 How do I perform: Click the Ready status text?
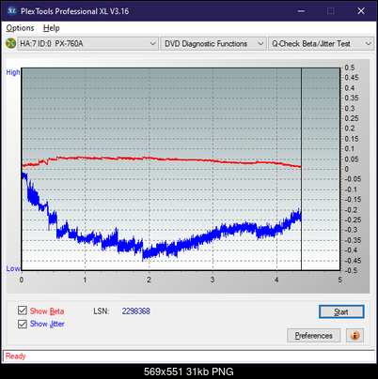point(15,356)
